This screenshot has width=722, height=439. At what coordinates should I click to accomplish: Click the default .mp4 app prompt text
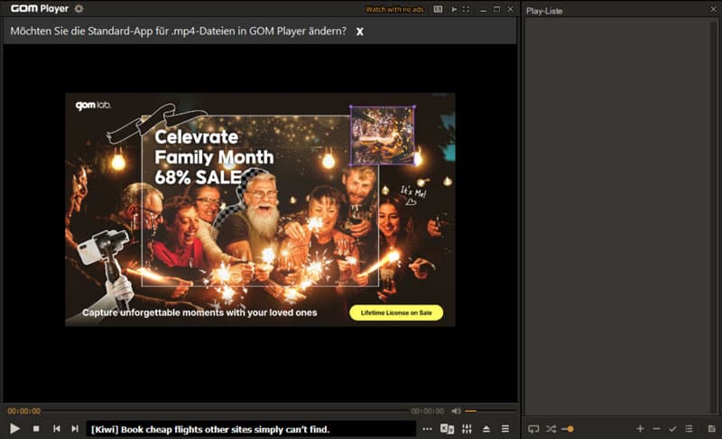(178, 31)
